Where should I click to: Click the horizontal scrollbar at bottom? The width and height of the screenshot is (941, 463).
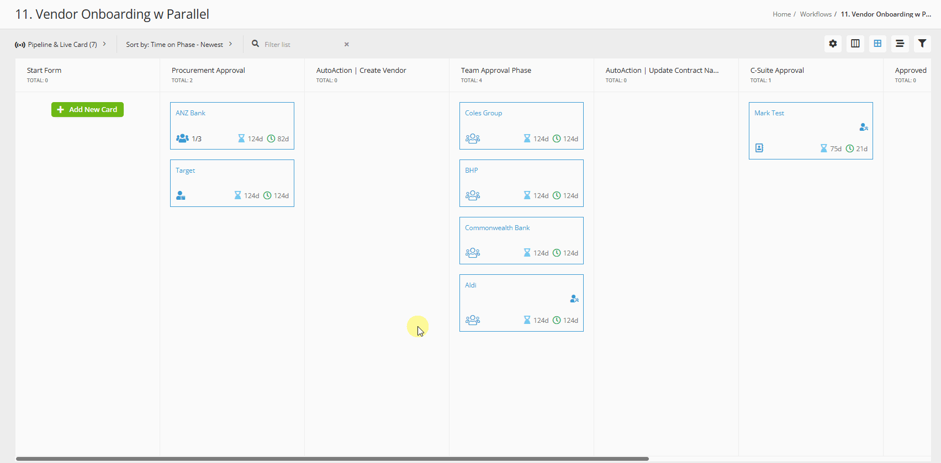(331, 459)
